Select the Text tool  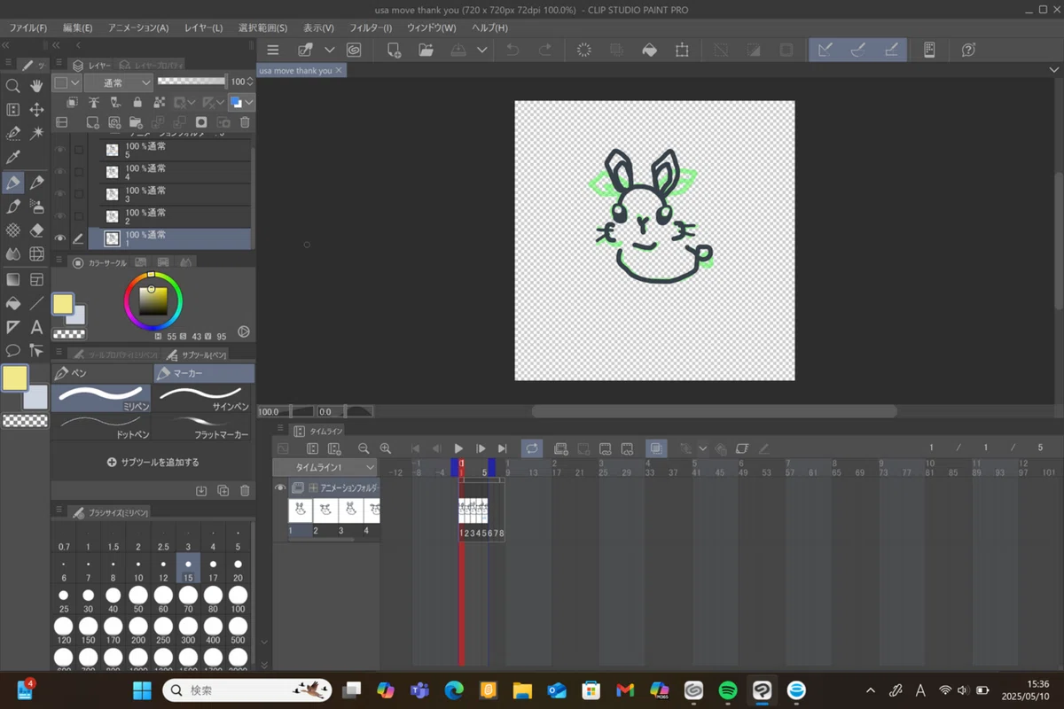(x=37, y=327)
